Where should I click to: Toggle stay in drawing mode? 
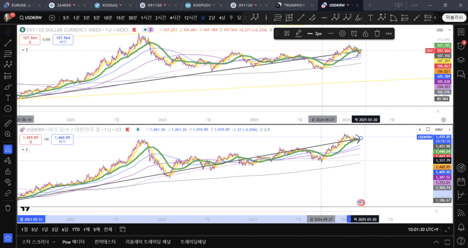click(x=8, y=160)
